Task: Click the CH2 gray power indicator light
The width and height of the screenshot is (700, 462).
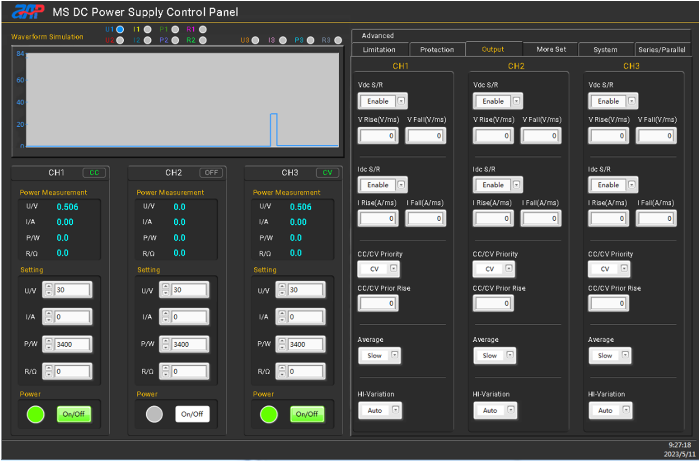Action: pos(154,414)
